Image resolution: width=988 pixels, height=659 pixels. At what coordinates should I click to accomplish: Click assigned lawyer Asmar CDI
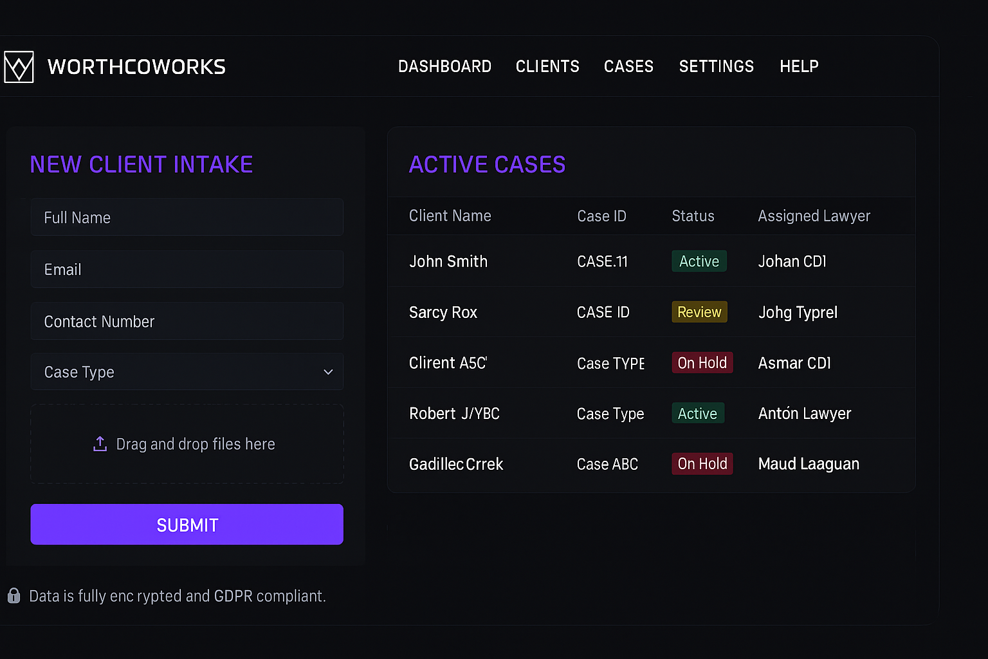(794, 363)
